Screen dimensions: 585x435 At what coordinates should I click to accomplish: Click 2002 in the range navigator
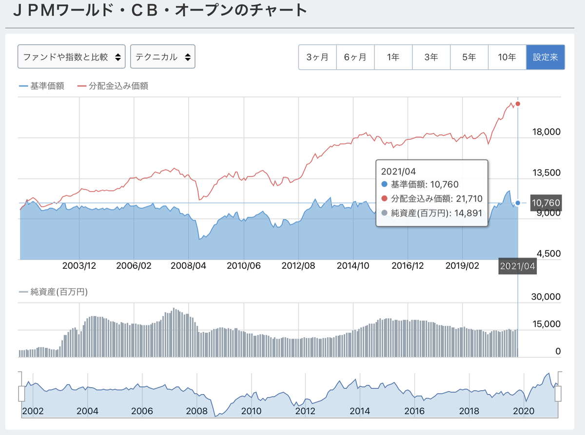click(33, 411)
